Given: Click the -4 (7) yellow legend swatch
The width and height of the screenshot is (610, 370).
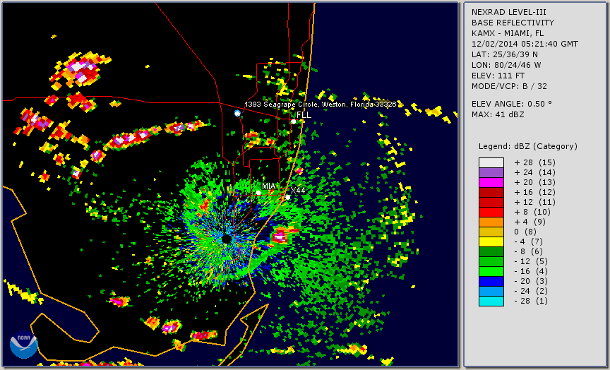Looking at the screenshot, I should click(x=491, y=241).
